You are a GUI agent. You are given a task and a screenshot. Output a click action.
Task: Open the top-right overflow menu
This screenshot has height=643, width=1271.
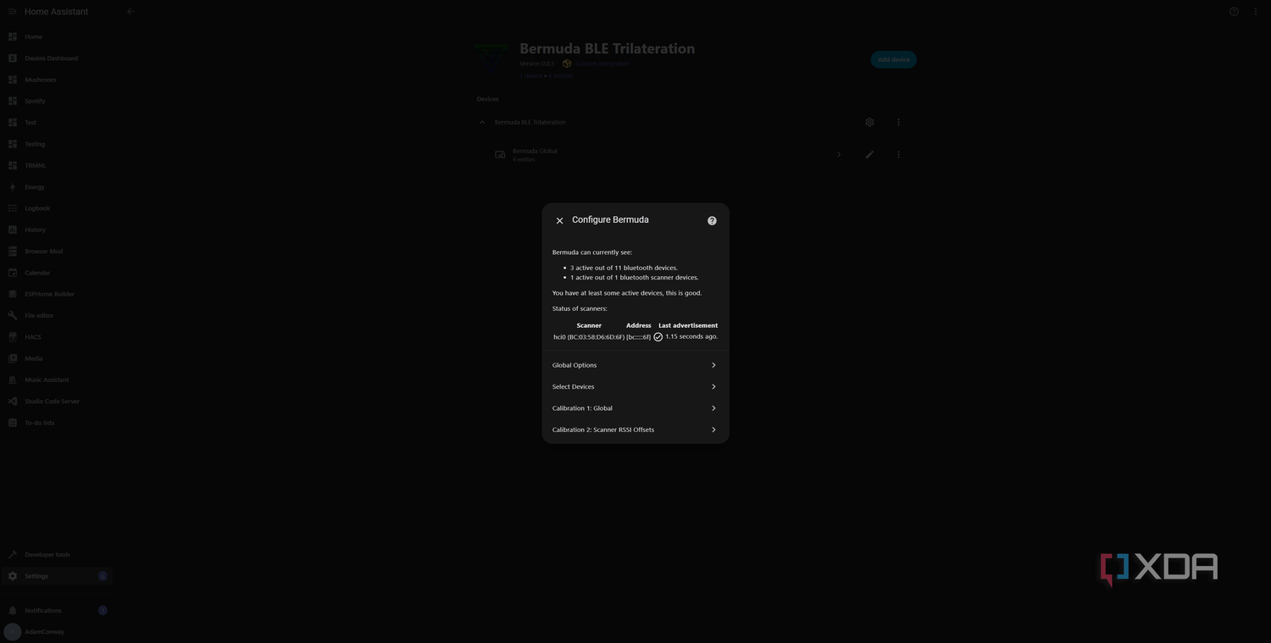coord(1256,12)
